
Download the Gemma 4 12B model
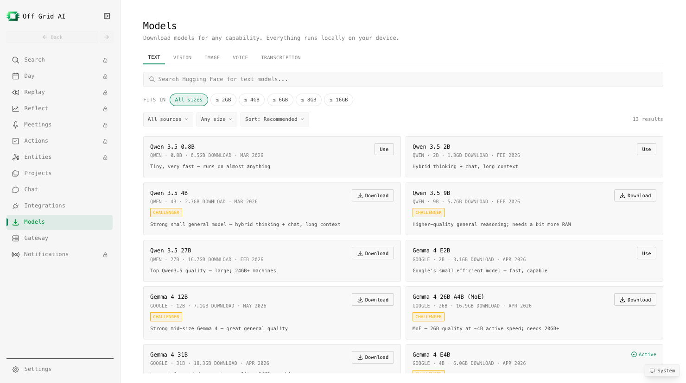click(373, 300)
